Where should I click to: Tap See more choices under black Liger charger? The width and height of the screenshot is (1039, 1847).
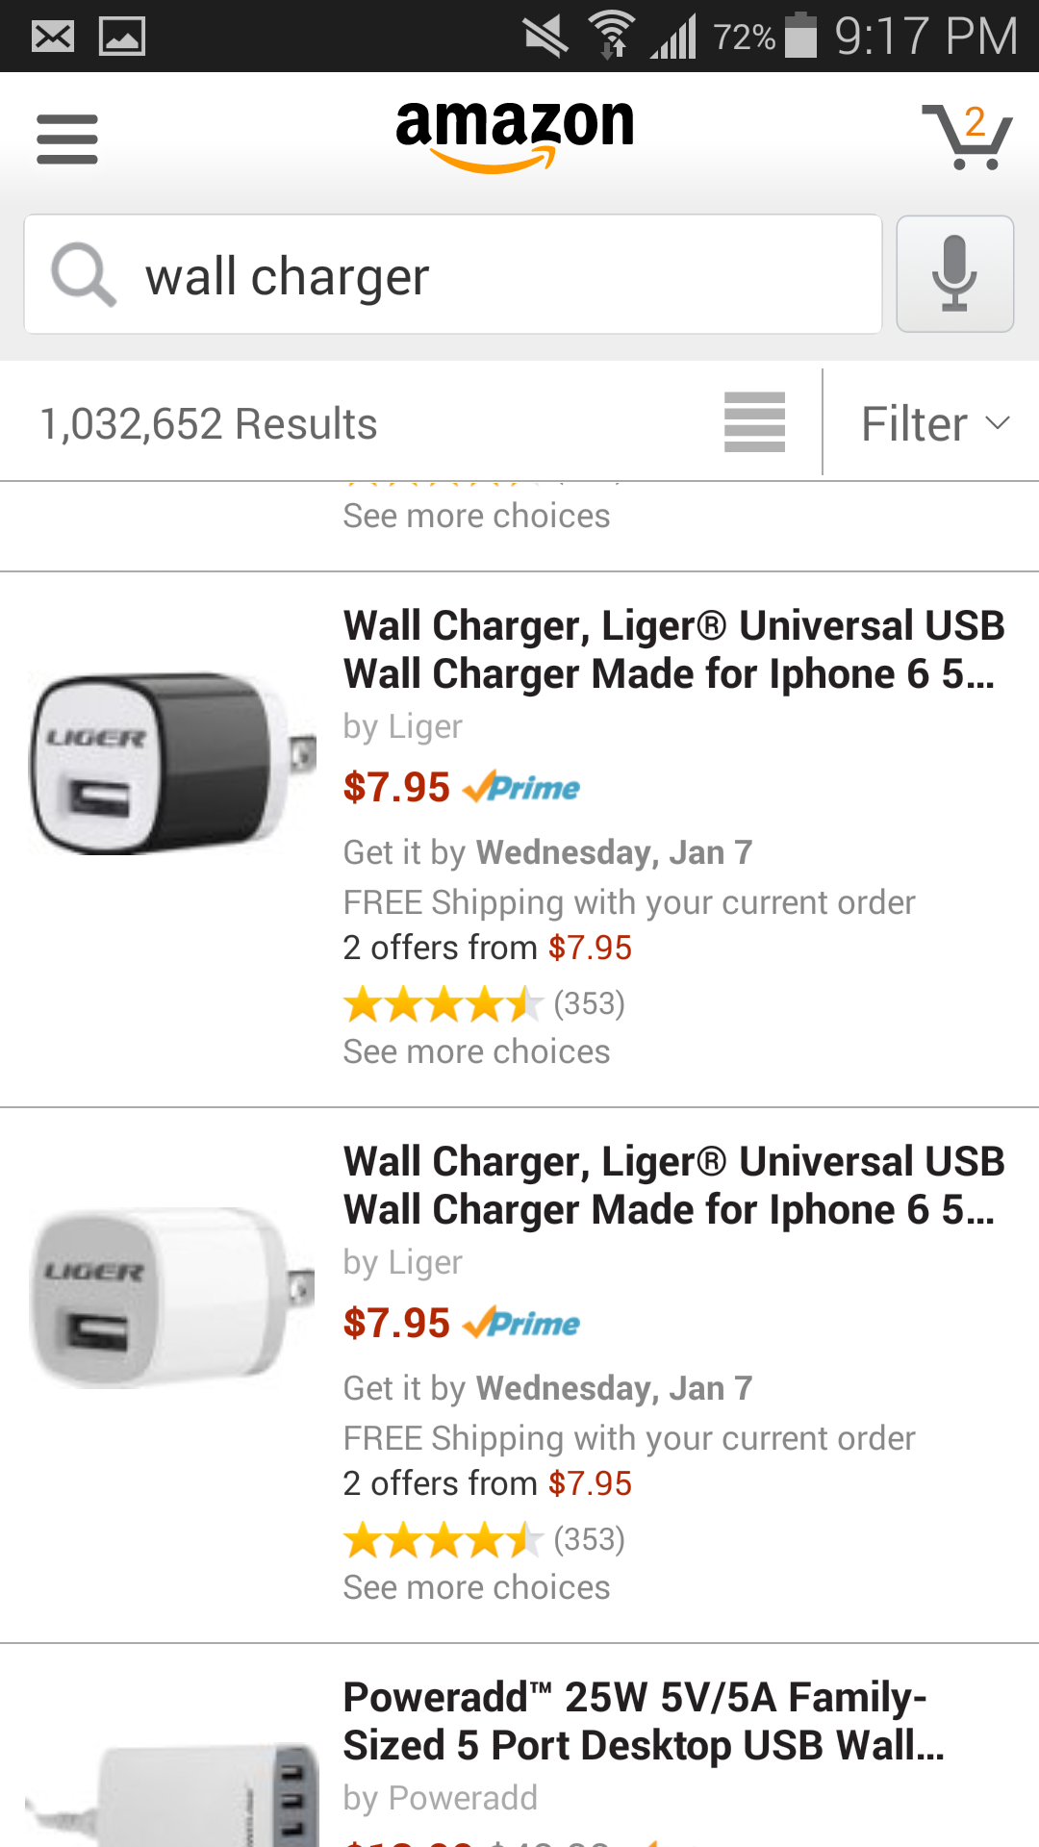476,1051
